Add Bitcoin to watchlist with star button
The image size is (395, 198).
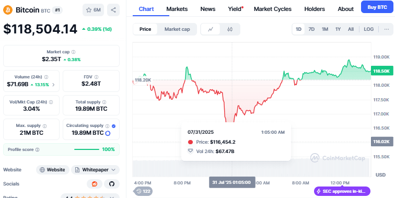93,10
